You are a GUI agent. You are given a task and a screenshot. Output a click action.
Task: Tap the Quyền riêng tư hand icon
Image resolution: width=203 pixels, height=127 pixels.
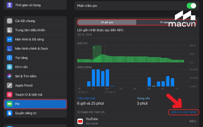[x=9, y=113]
